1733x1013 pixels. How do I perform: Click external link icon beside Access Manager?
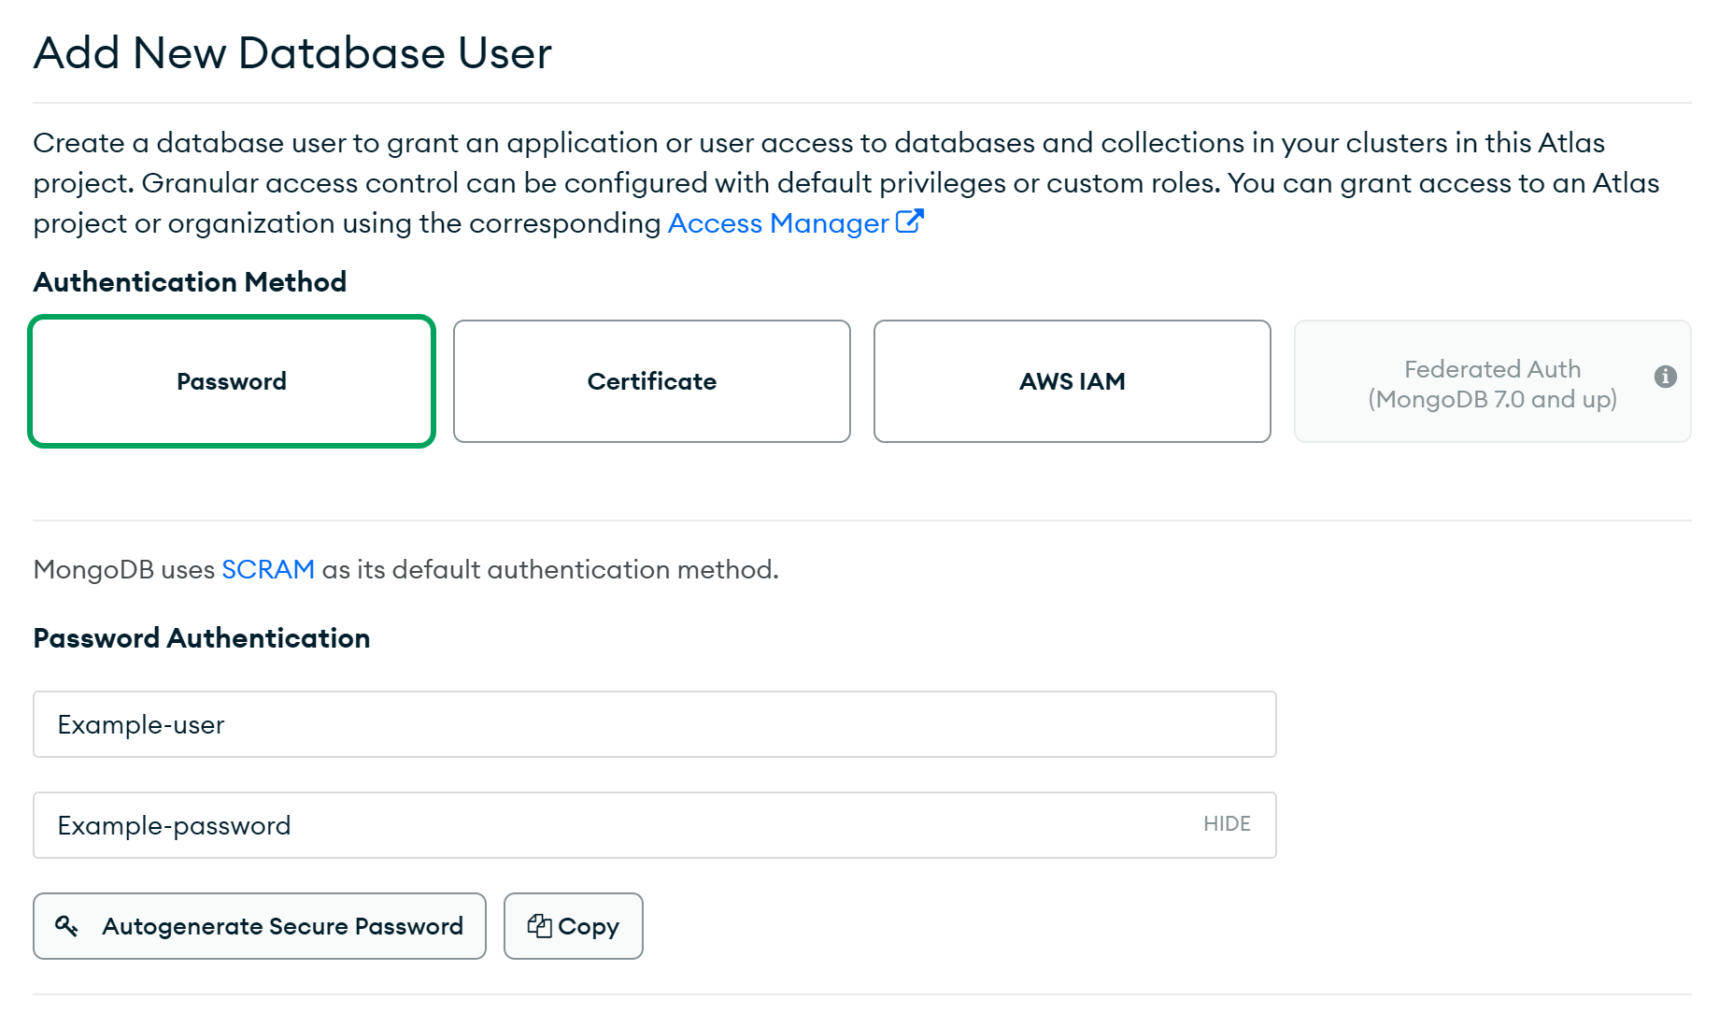click(x=910, y=221)
